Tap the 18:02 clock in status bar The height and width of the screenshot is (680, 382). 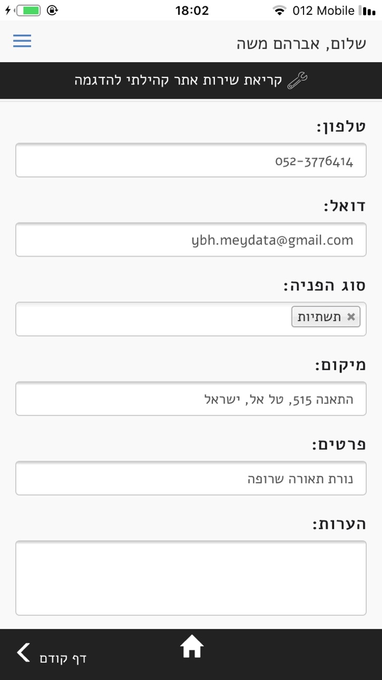191,10
